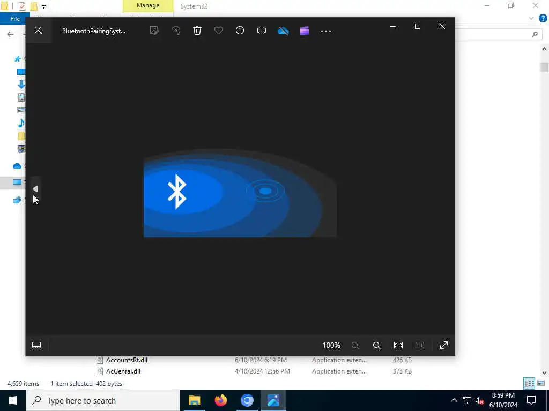
Task: Open the notification center icon
Action: [531, 400]
